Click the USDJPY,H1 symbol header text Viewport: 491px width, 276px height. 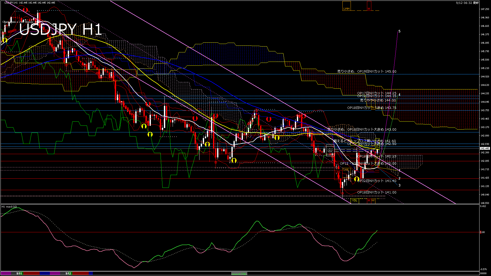[x=11, y=3]
